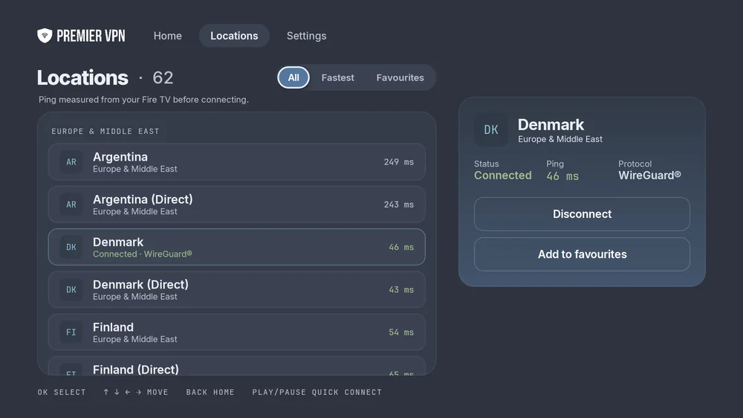The image size is (743, 418).
Task: Click the OK Select hint
Action: [x=62, y=392]
